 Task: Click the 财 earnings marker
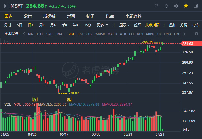tap(35, 99)
